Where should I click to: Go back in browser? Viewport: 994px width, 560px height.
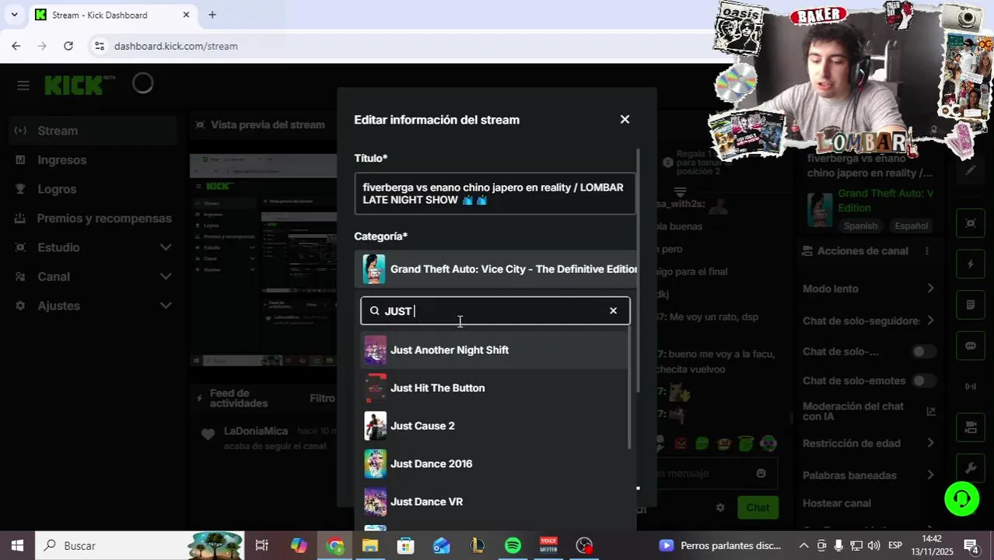pyautogui.click(x=16, y=46)
